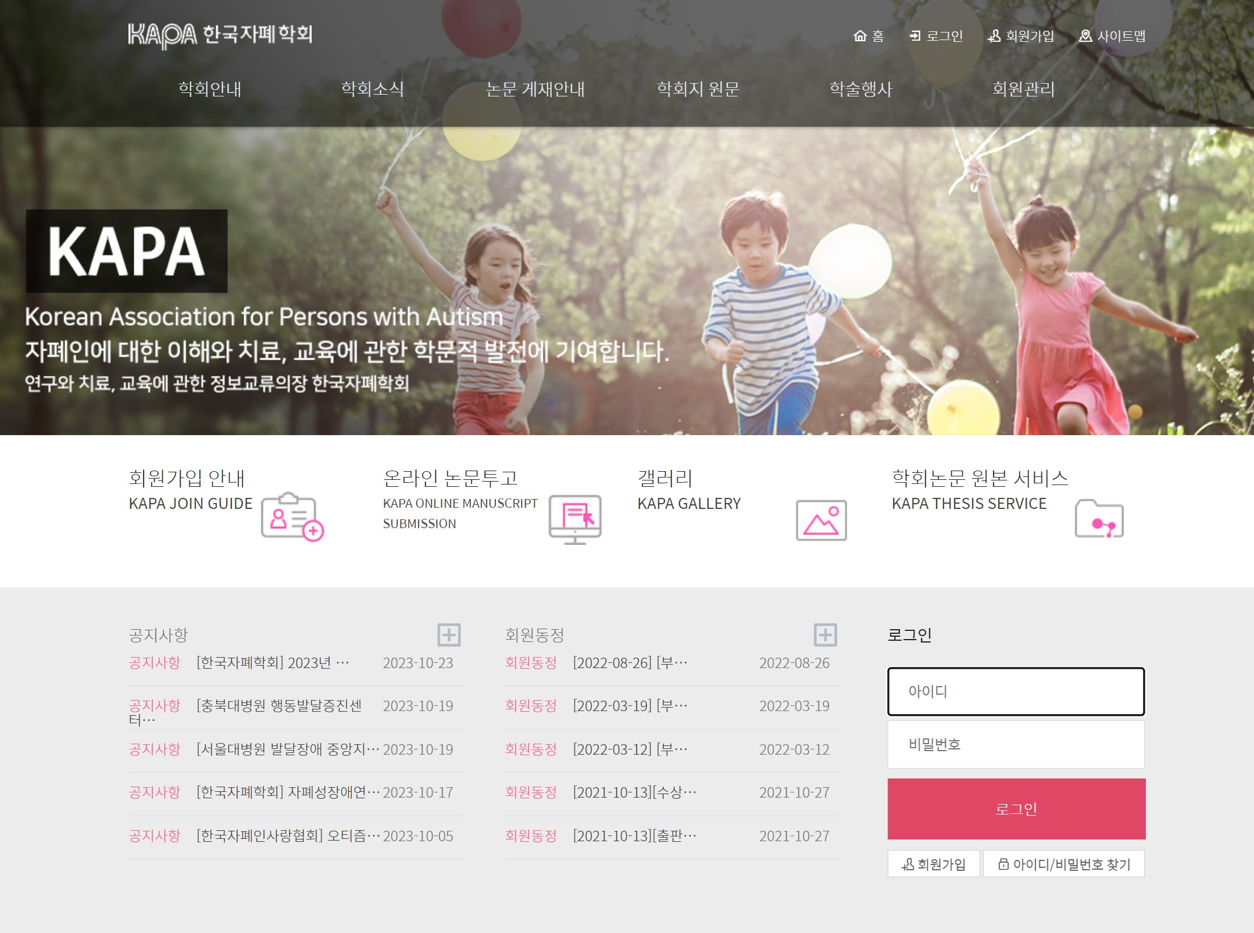Click 아이디/비밀번호 찾기 button
This screenshot has height=933, width=1254.
(1063, 864)
